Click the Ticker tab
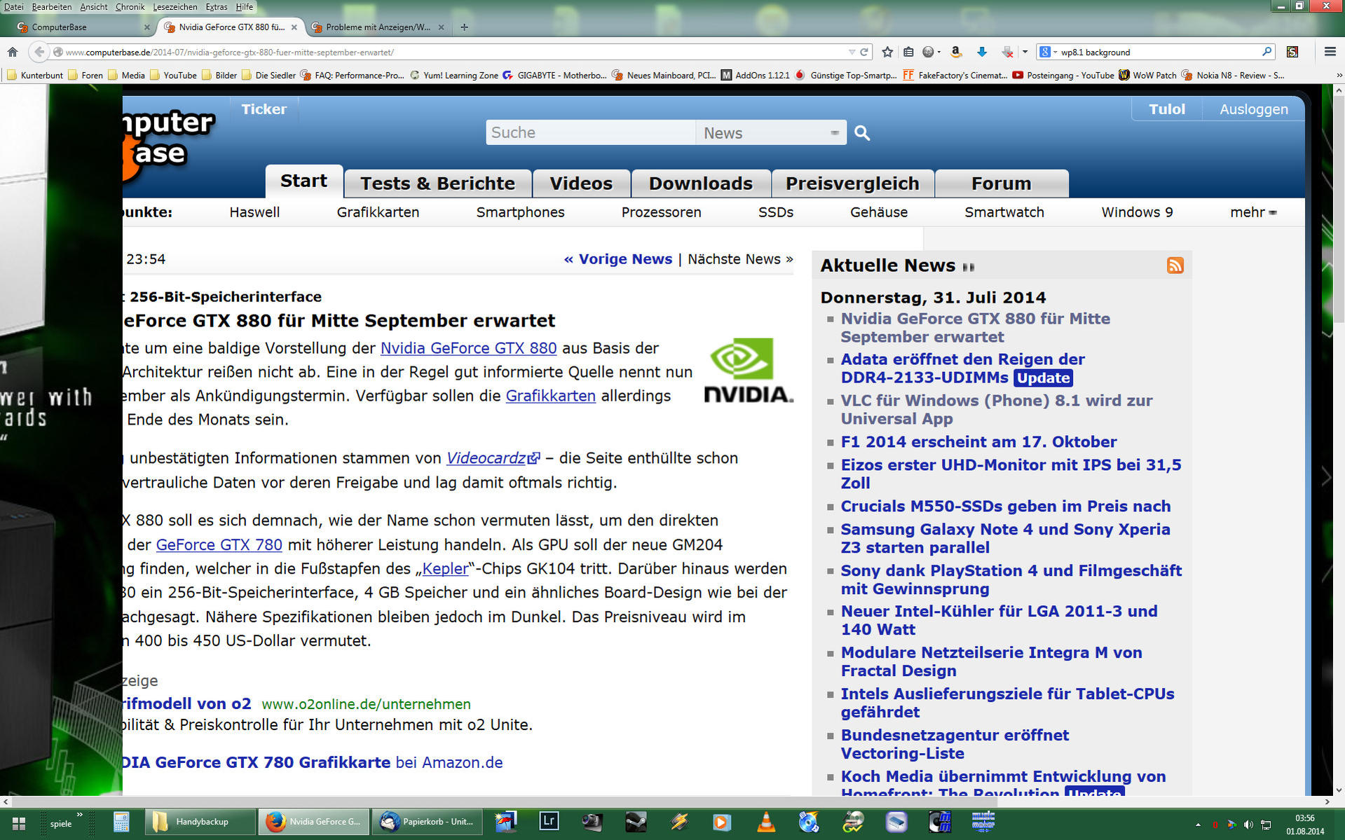 pos(264,109)
